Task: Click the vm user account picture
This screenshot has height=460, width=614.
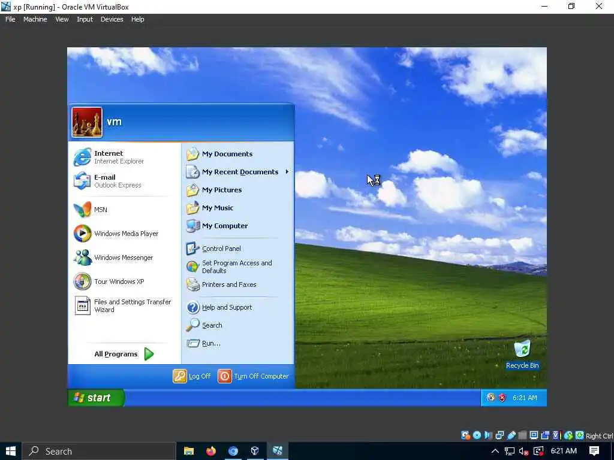Action: (87, 122)
